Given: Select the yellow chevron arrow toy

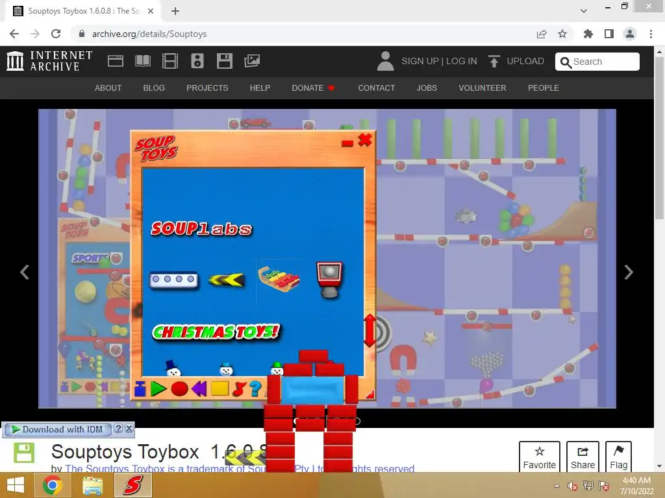Looking at the screenshot, I should click(227, 280).
